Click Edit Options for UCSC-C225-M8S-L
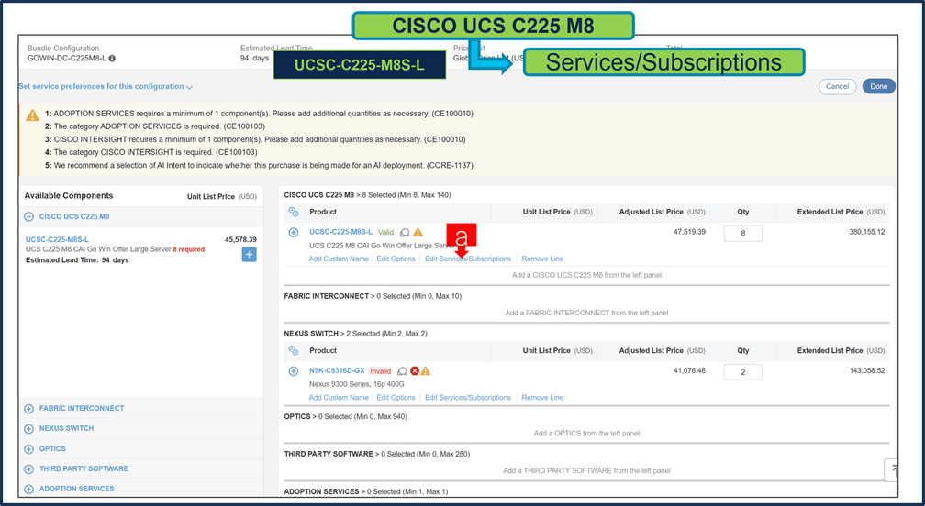The image size is (925, 506). (x=396, y=258)
